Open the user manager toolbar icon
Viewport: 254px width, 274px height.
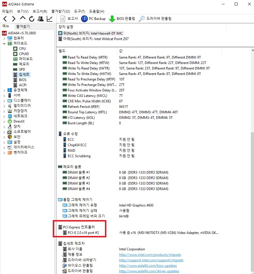(x=41, y=19)
